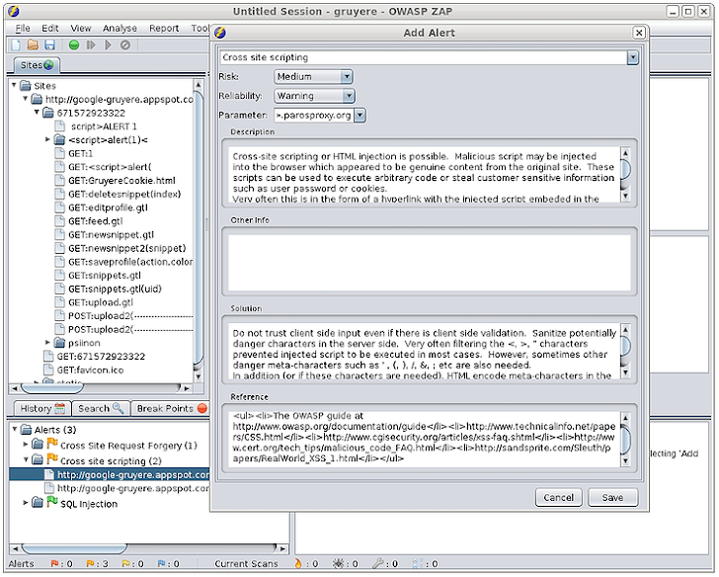This screenshot has width=719, height=577.
Task: Click the Cancel button in Add Alert
Action: point(559,498)
